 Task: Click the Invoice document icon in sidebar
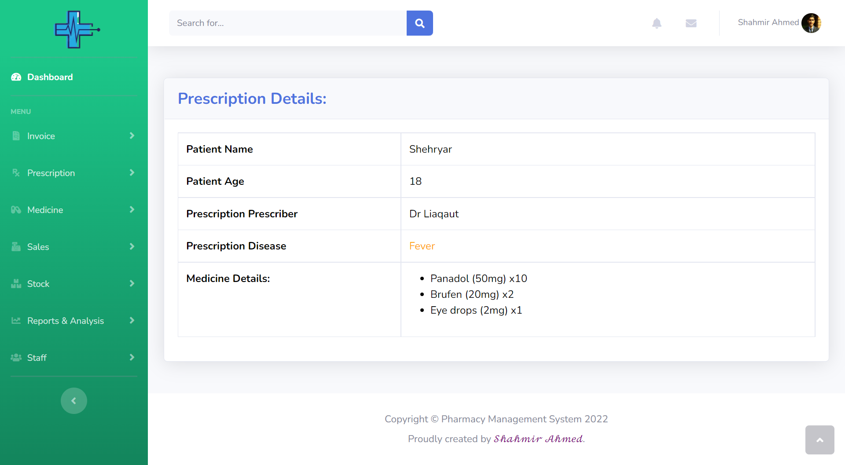pos(16,136)
